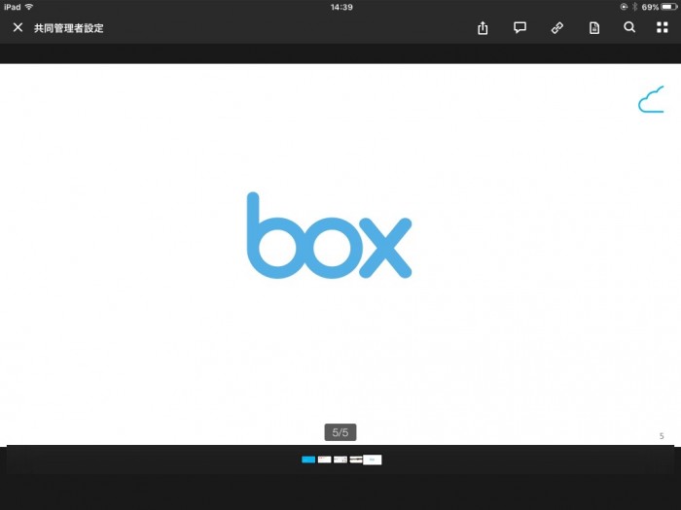Tap the search magnifier icon
This screenshot has height=510, width=681.
click(629, 27)
